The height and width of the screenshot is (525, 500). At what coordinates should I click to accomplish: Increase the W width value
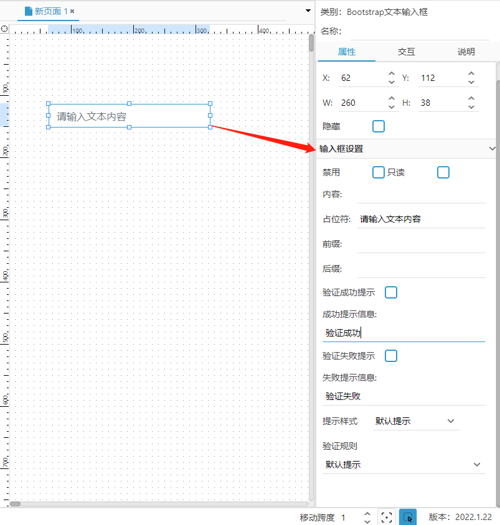(x=392, y=98)
